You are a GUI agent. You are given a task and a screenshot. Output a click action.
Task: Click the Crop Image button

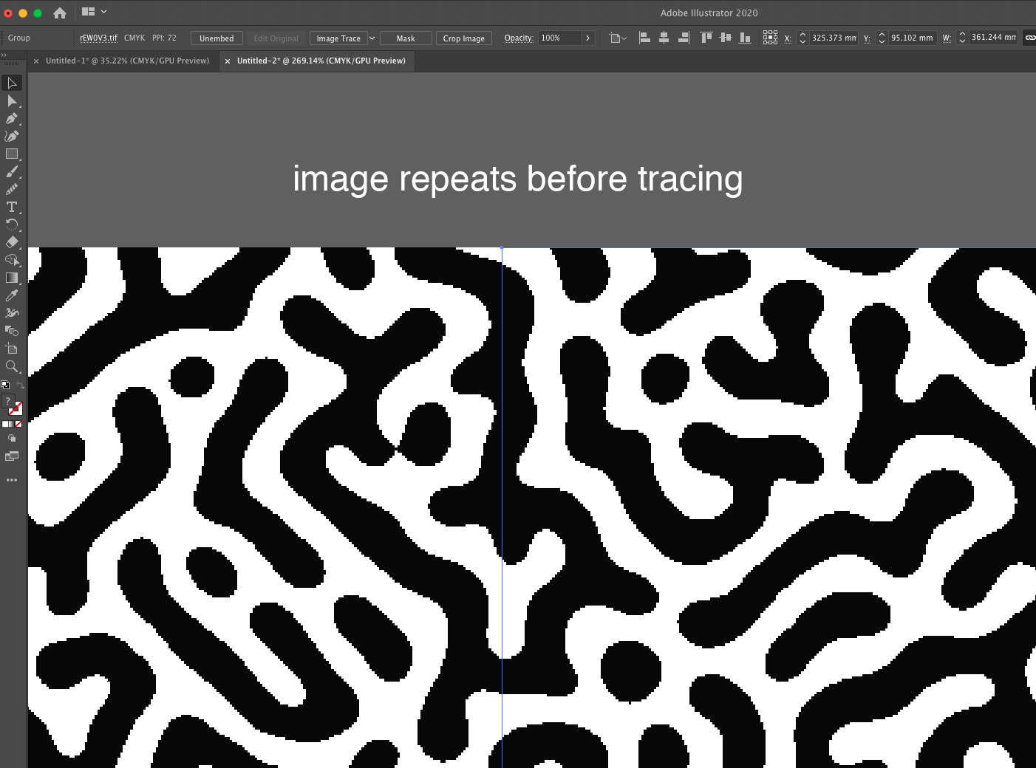pyautogui.click(x=464, y=38)
